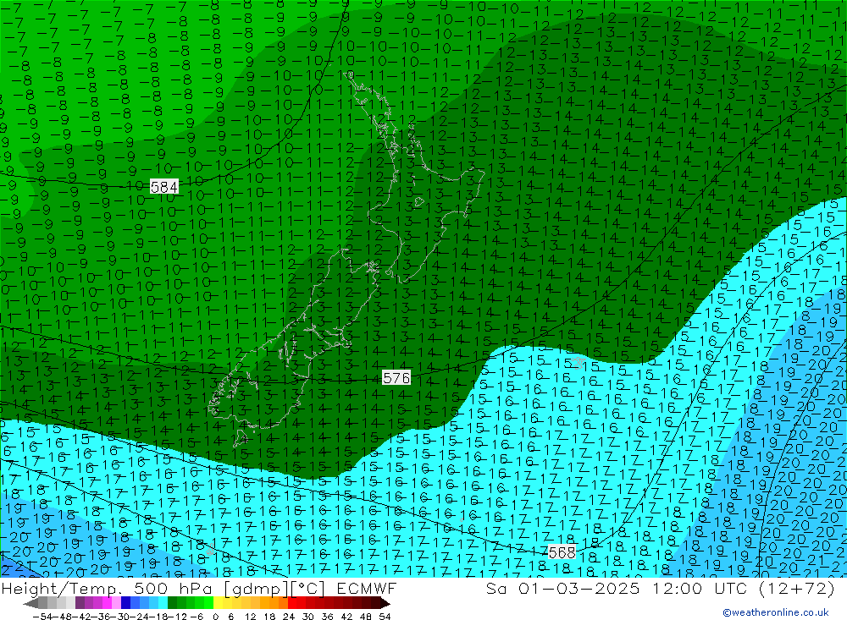Click the dark blue segment of color bar
847x620 pixels.
126,603
